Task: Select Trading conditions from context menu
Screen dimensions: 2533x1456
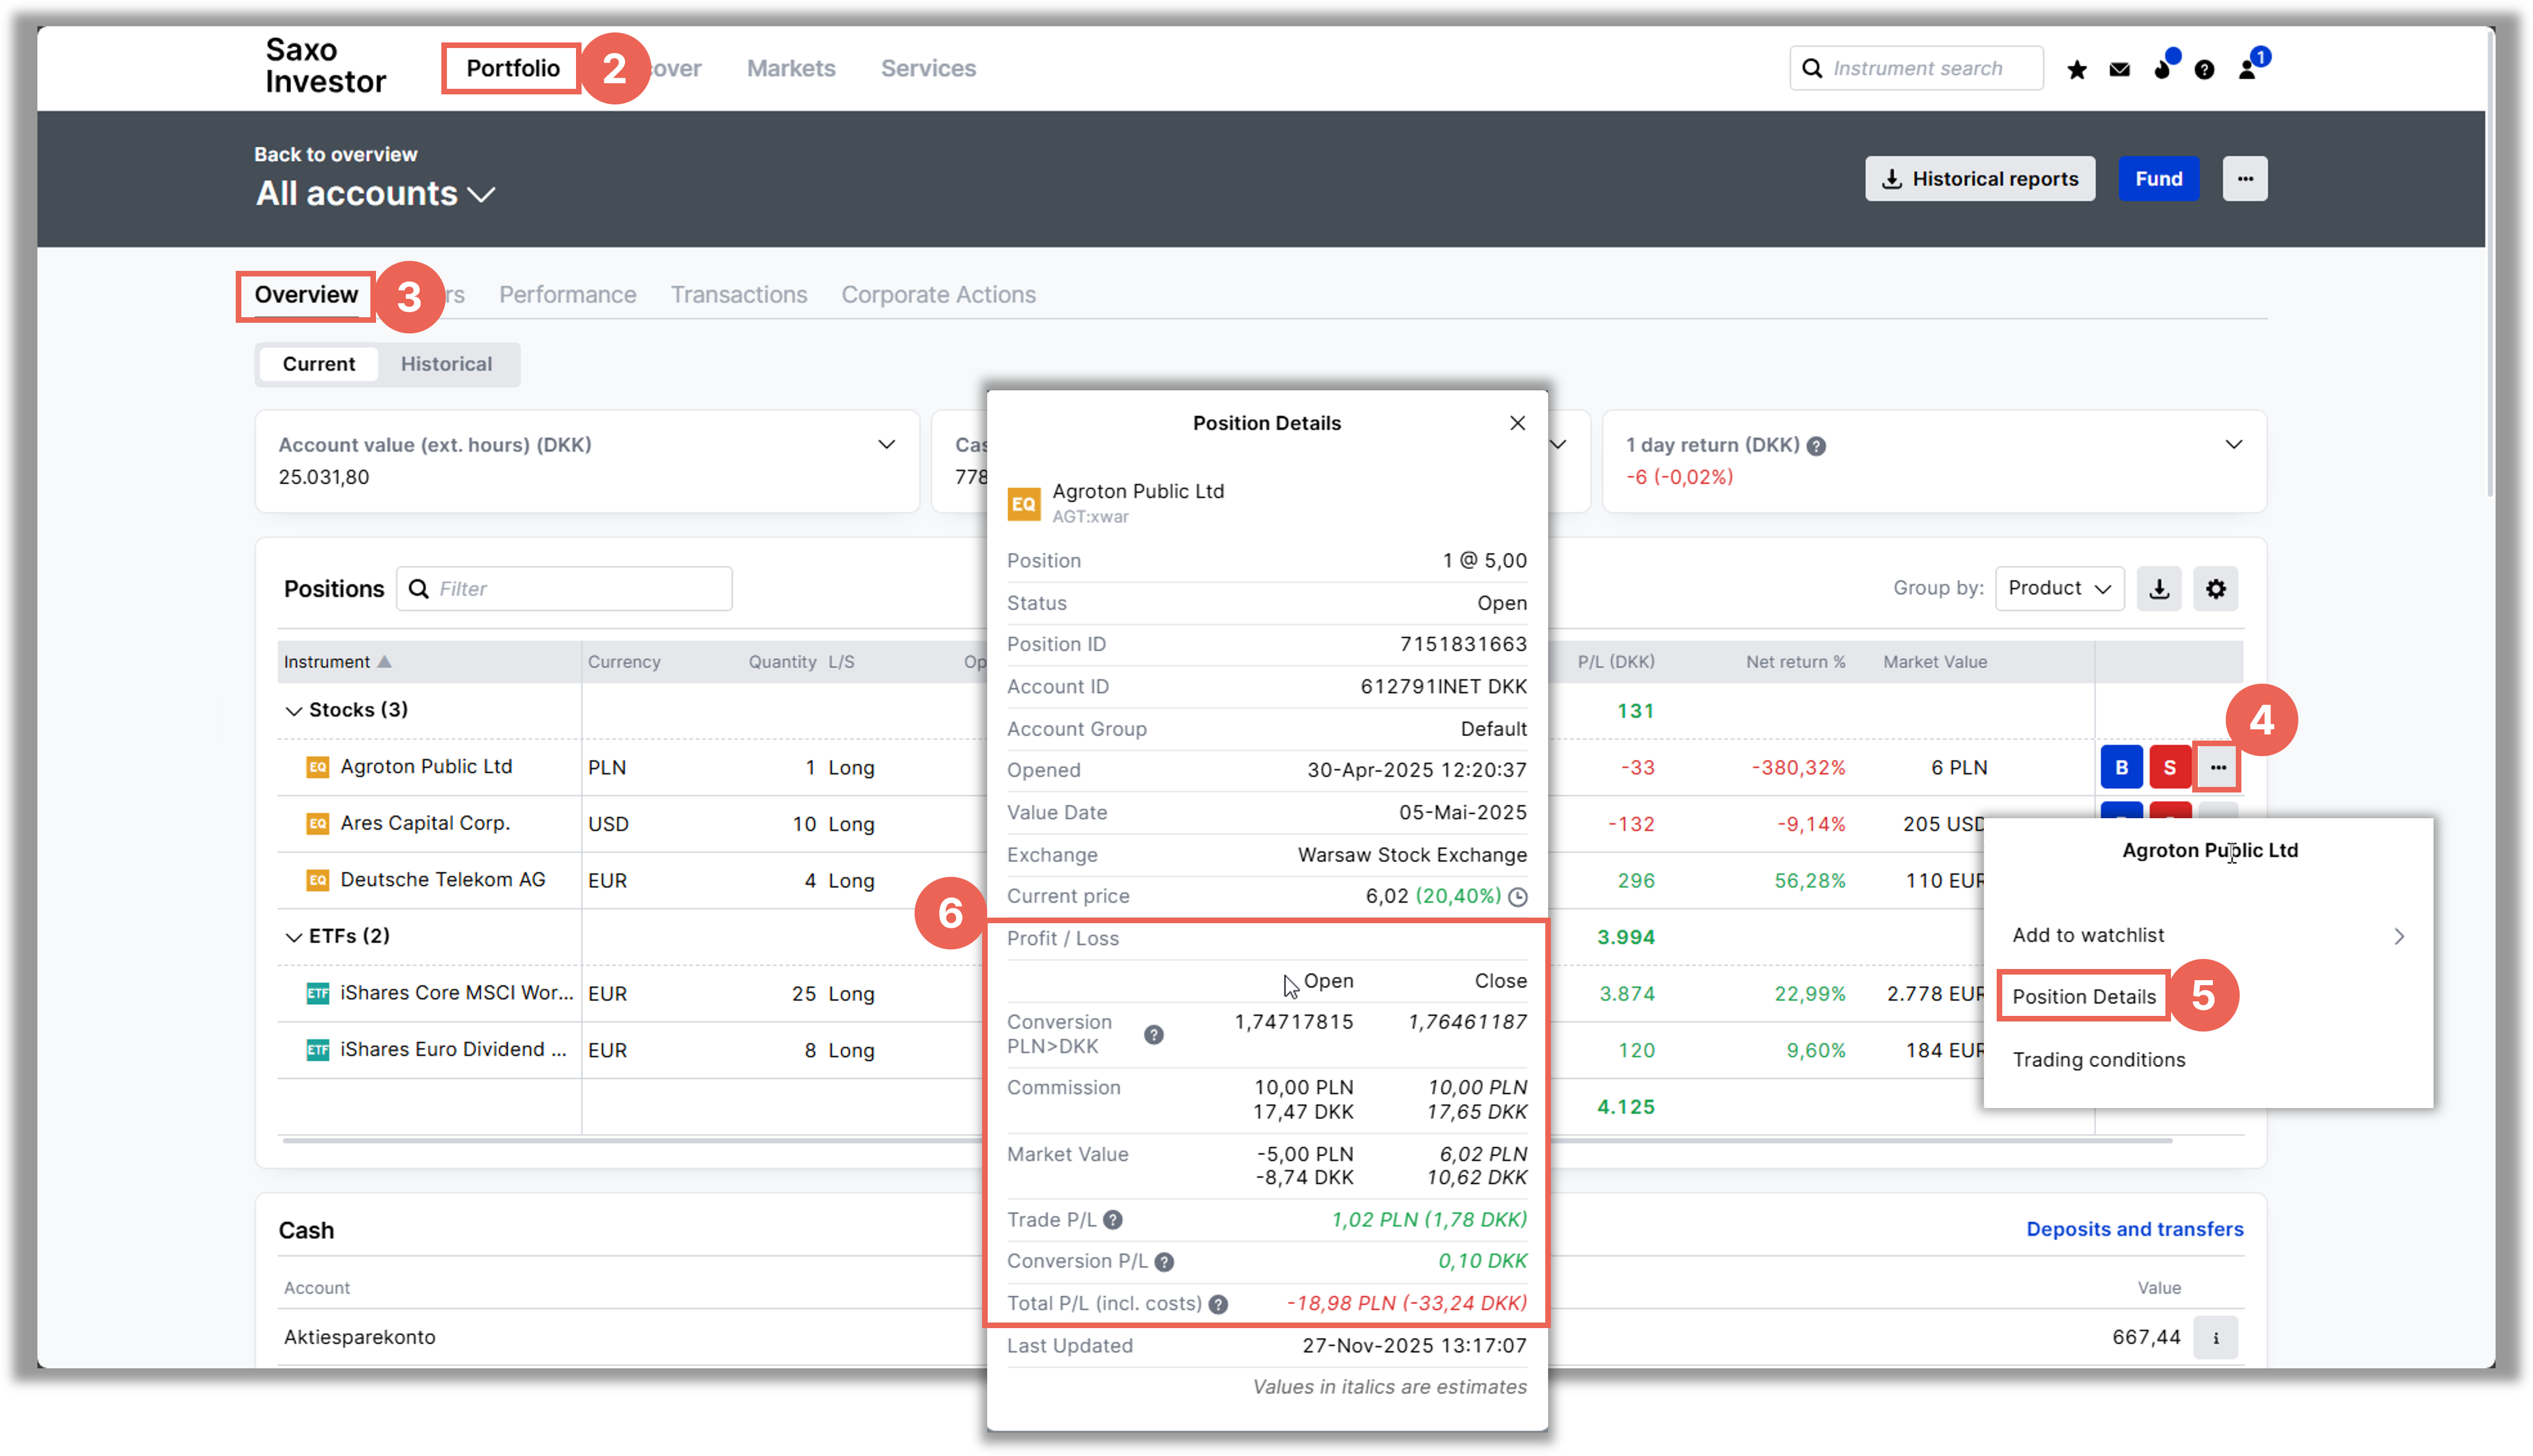Action: point(2098,1060)
